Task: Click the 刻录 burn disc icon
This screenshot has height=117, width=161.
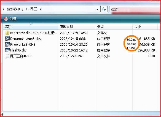Action: coord(6,19)
